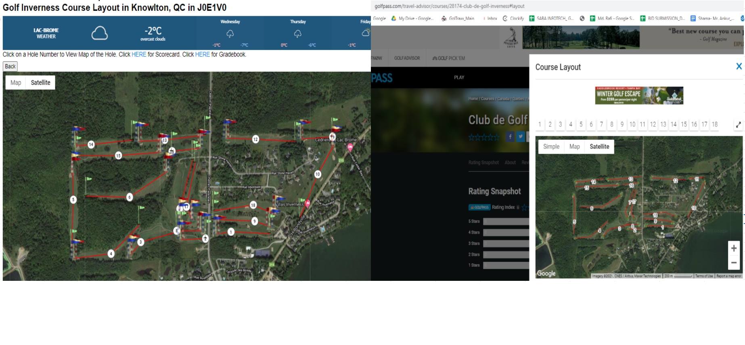Click hole 15 marker on Knowlton course map
This screenshot has height=345, width=745.
[118, 155]
